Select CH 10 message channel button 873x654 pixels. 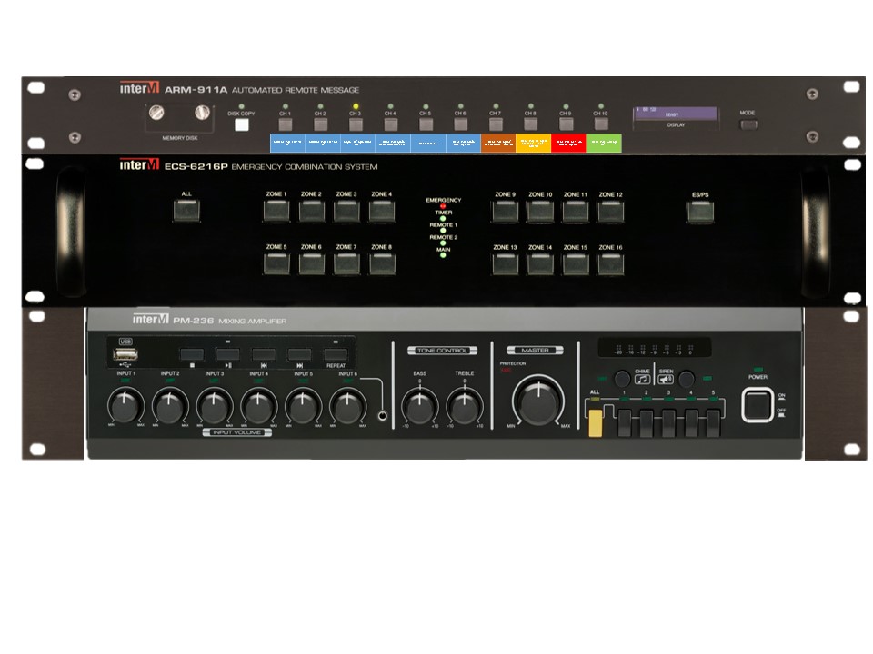coord(601,124)
